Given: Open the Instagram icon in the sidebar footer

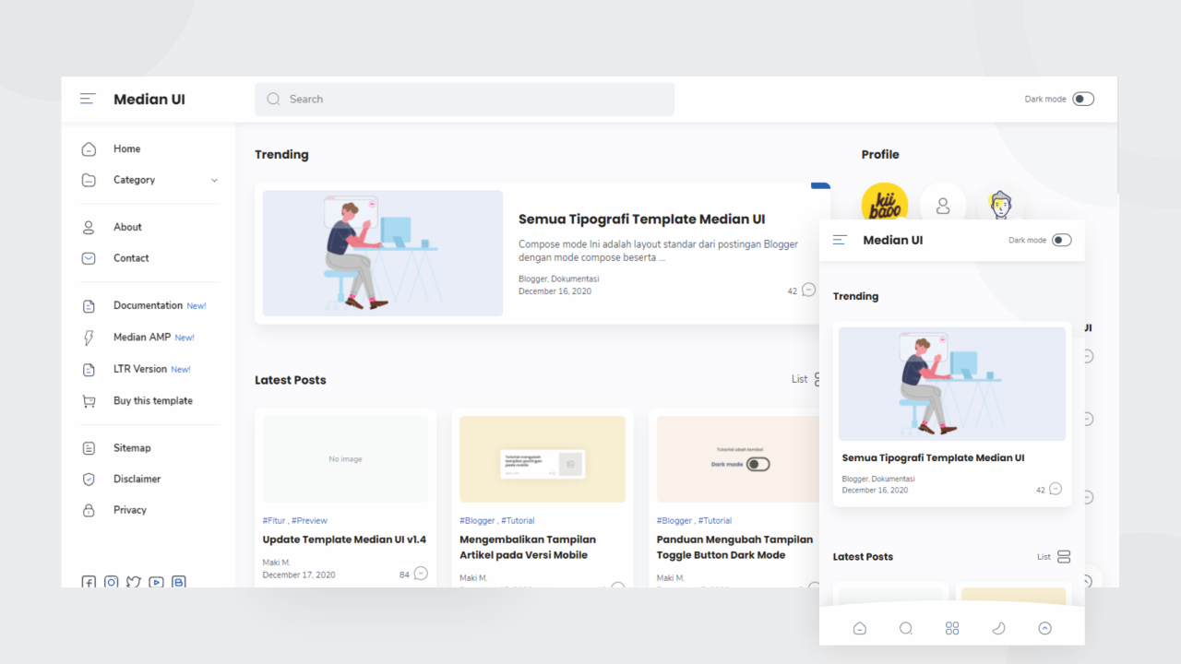Looking at the screenshot, I should tap(111, 582).
